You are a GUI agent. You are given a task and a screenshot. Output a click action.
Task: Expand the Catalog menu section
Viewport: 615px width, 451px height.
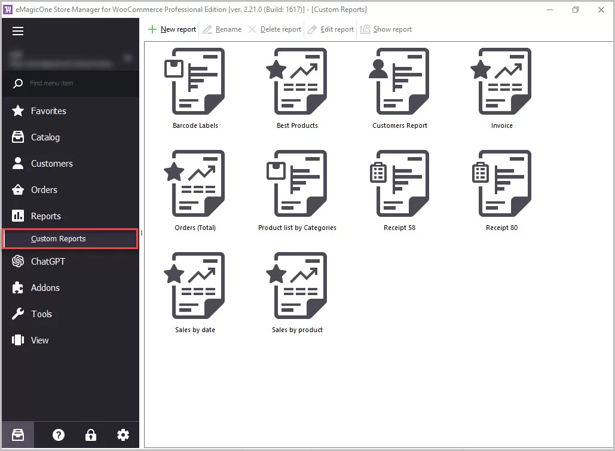pos(45,137)
